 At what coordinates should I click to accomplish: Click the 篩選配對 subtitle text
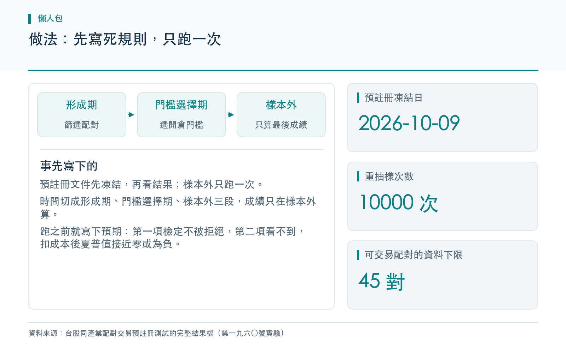(82, 125)
